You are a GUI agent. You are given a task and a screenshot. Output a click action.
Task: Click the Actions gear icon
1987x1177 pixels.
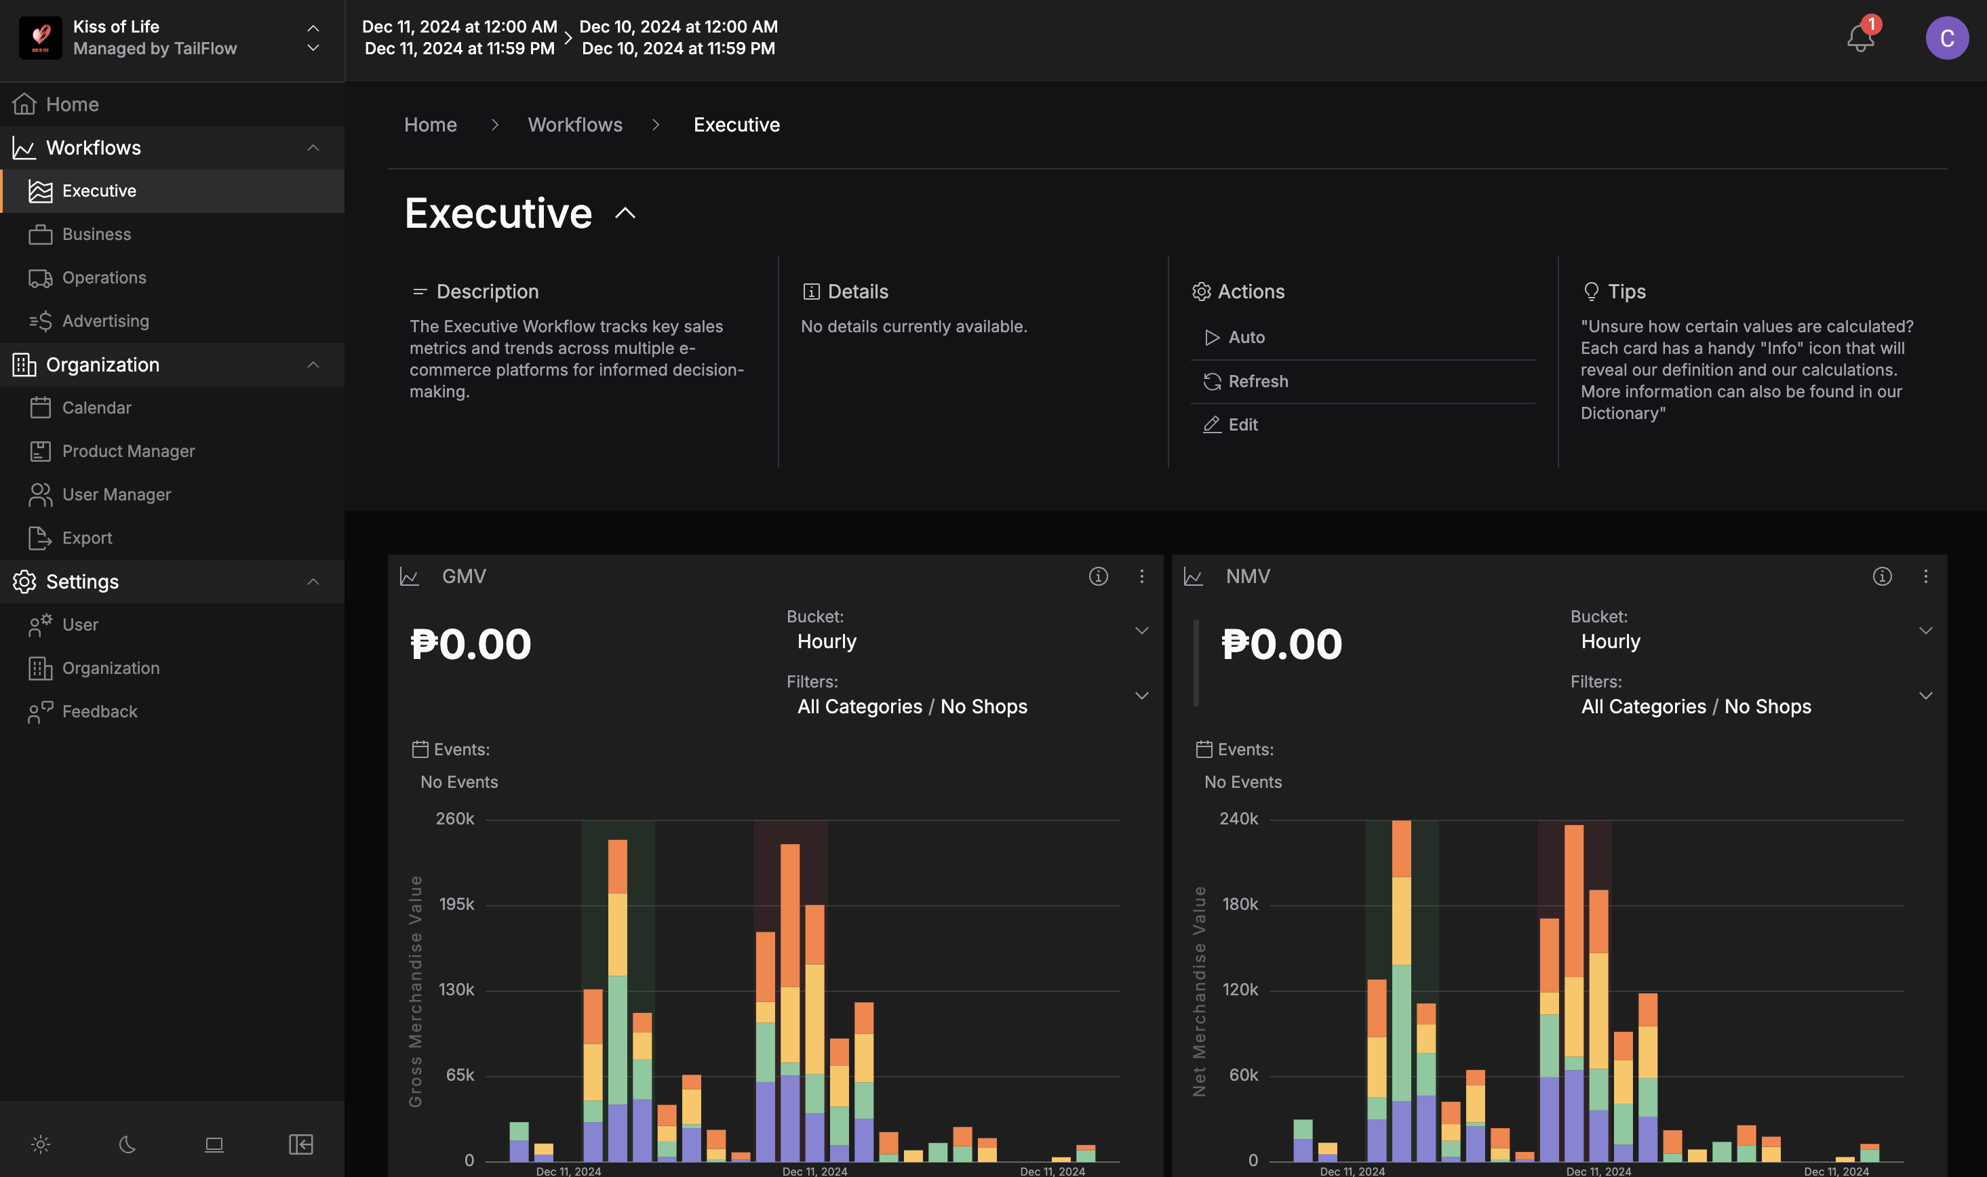(x=1201, y=291)
